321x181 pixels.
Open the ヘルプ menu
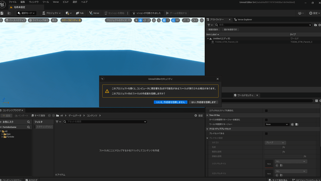84,2
